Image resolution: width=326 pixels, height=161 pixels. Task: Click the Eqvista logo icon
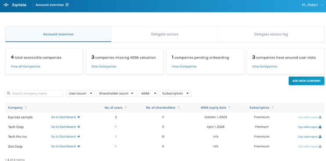click(6, 5)
